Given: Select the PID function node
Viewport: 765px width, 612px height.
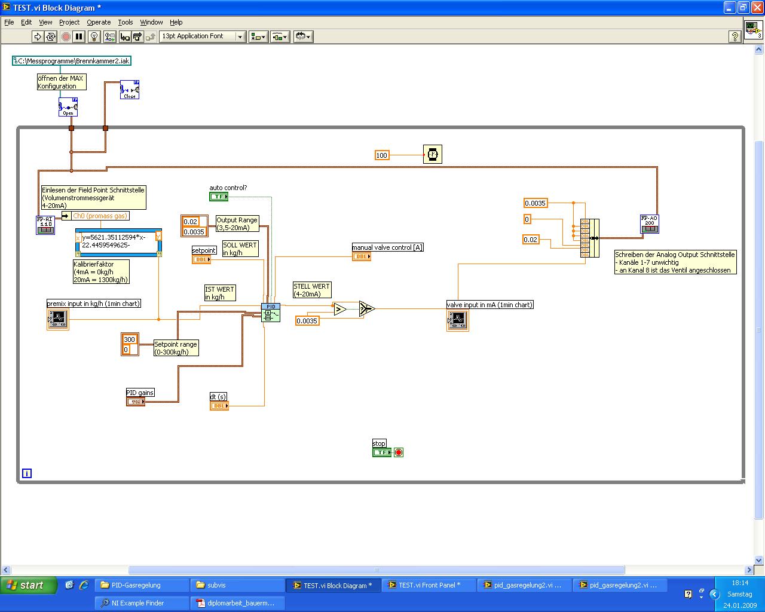Looking at the screenshot, I should 270,313.
